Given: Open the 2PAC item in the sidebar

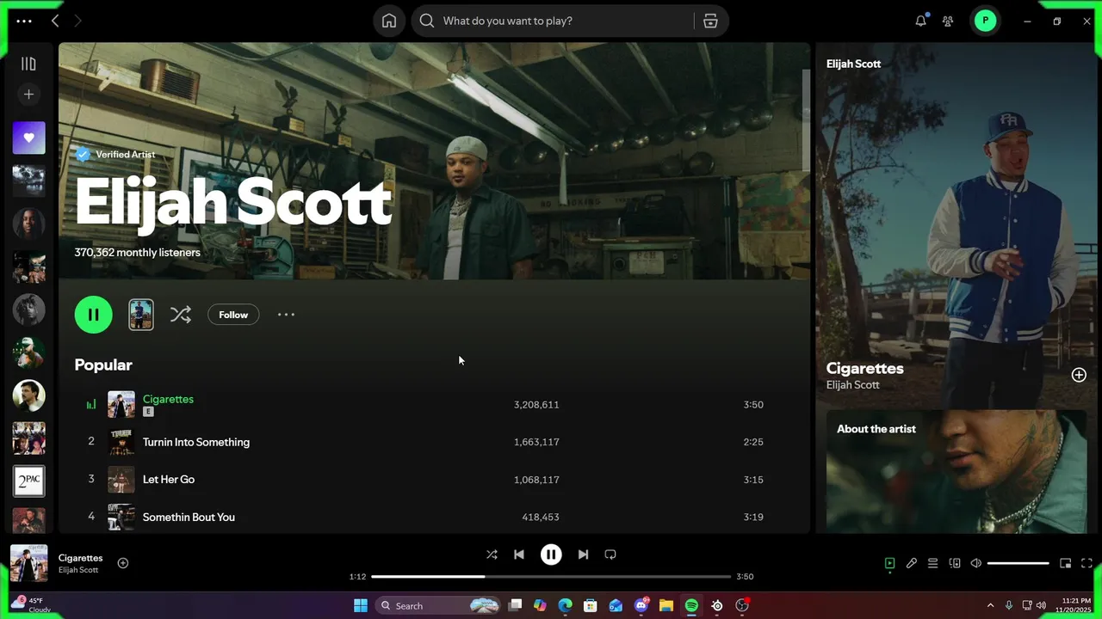Looking at the screenshot, I should 28,481.
